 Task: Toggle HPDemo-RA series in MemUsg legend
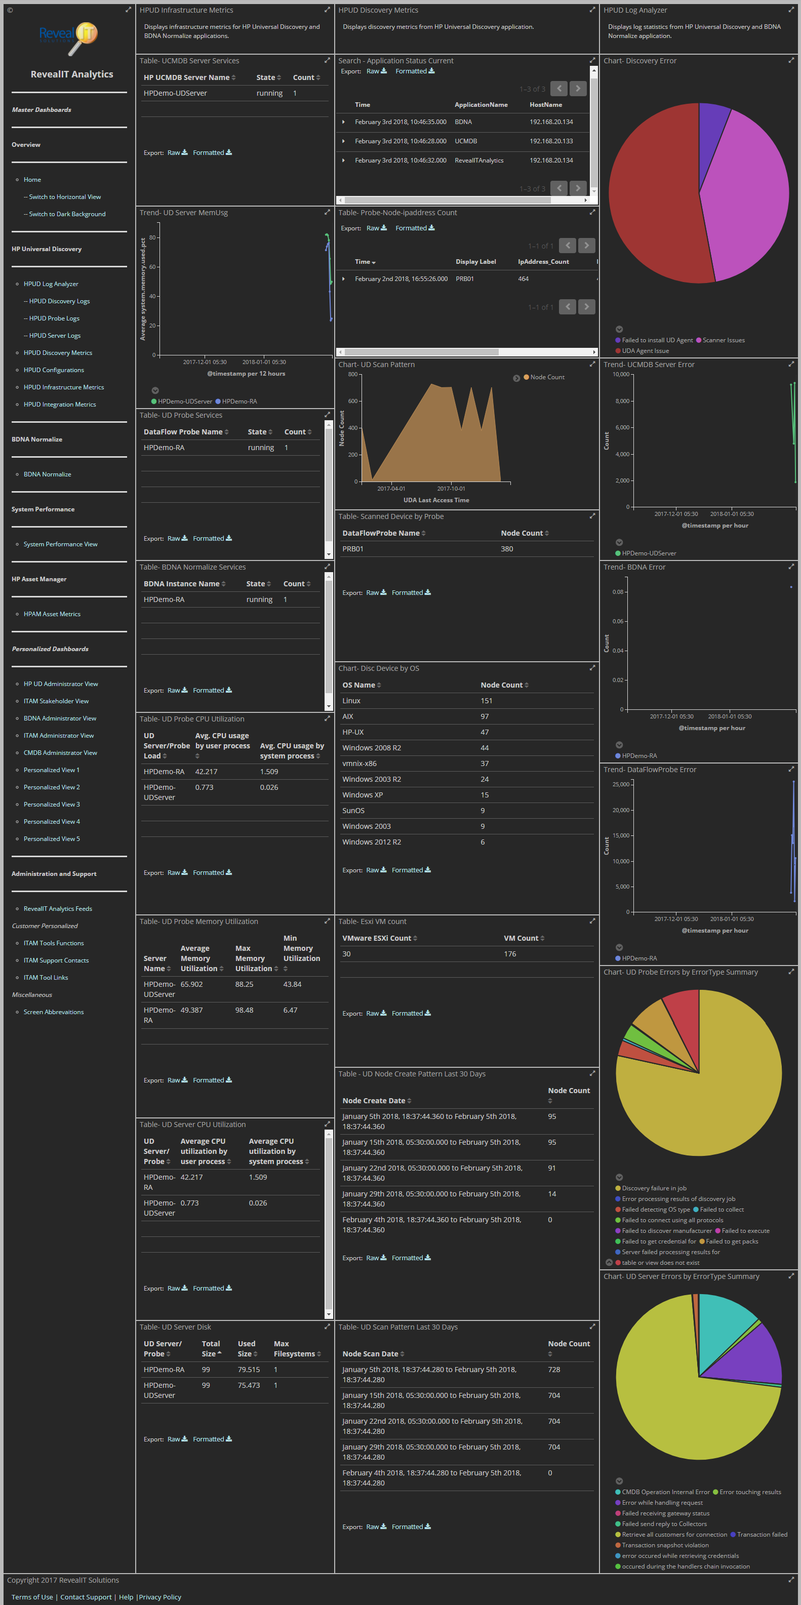click(x=236, y=401)
